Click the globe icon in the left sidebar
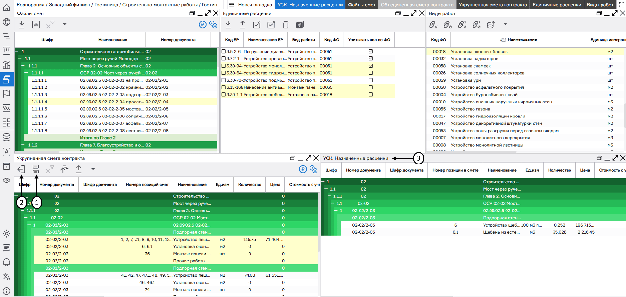The image size is (626, 297). pyautogui.click(x=7, y=22)
